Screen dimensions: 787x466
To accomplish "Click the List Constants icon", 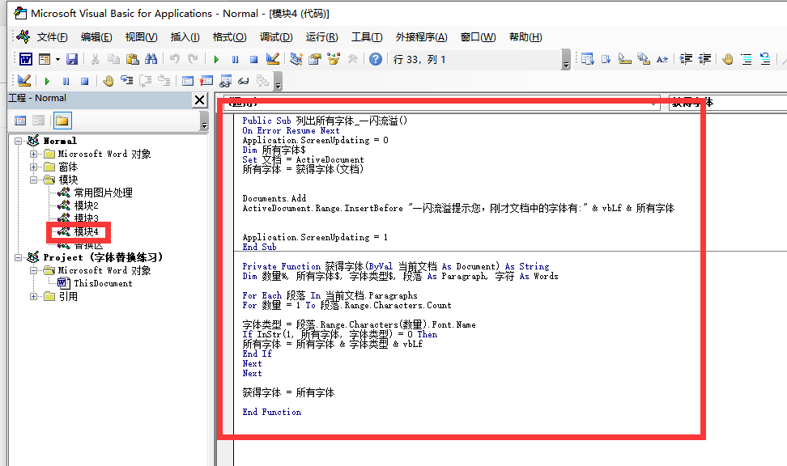I will click(606, 59).
